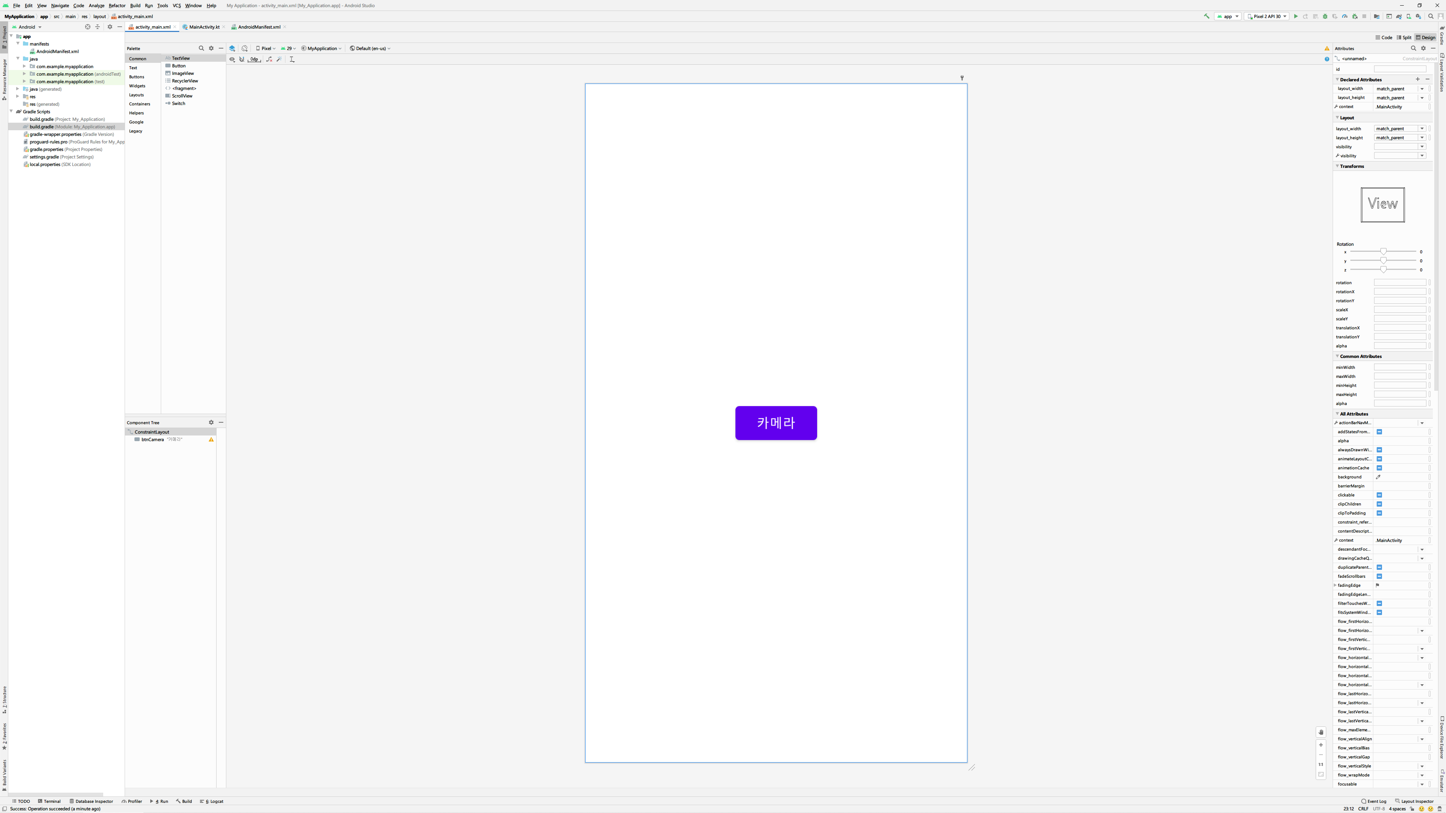Open the Pixel 2 API 30 device dropdown

1266,16
